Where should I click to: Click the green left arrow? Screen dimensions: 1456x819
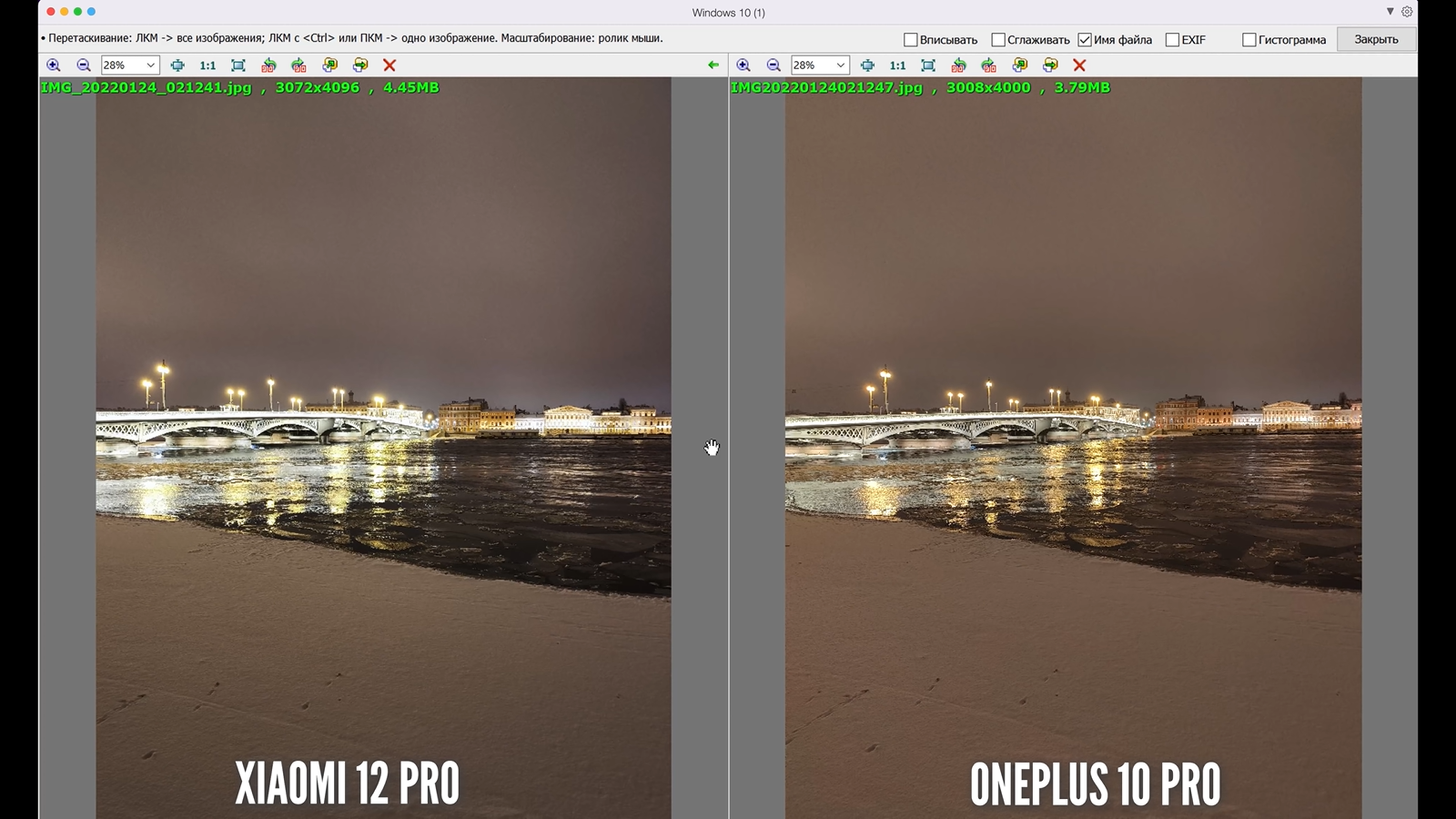713,66
